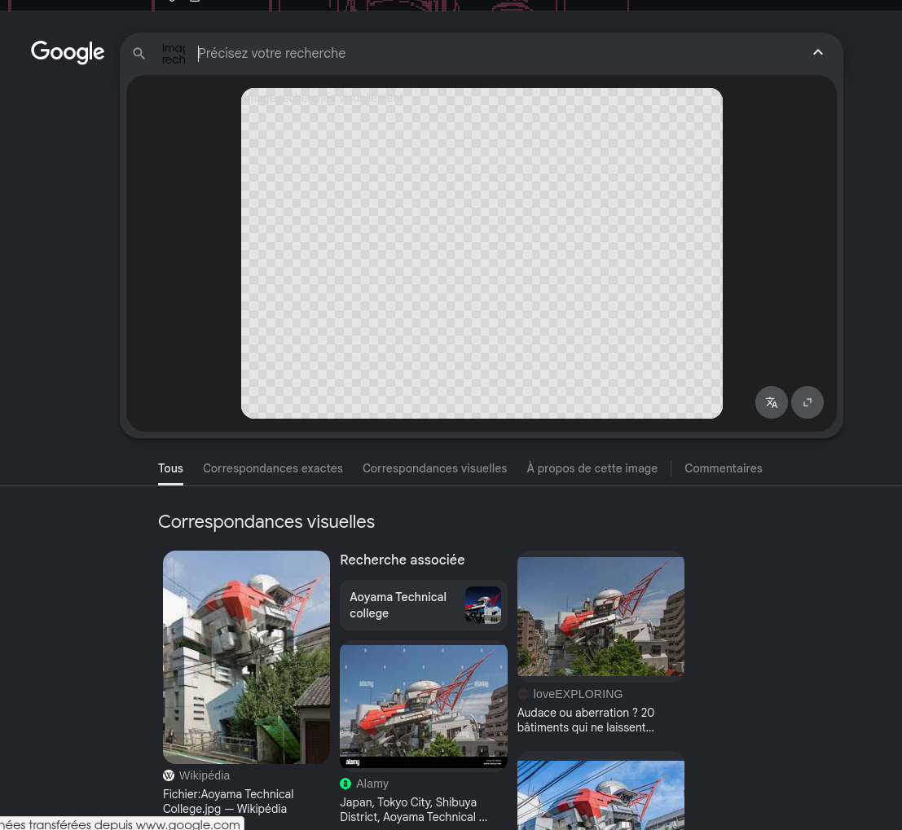The image size is (902, 830).
Task: Open "Audace ou aberration ? 20 bâtiments" link
Action: tap(586, 719)
